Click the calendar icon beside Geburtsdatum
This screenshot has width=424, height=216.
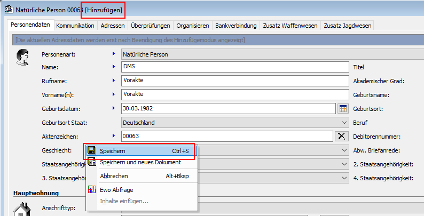click(x=342, y=108)
